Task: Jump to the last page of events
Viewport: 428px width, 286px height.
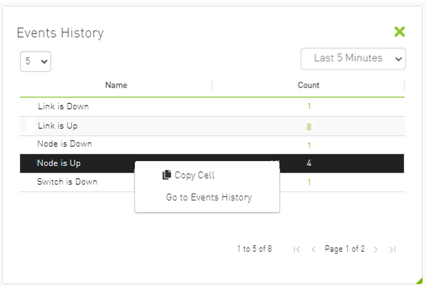Action: coord(392,249)
